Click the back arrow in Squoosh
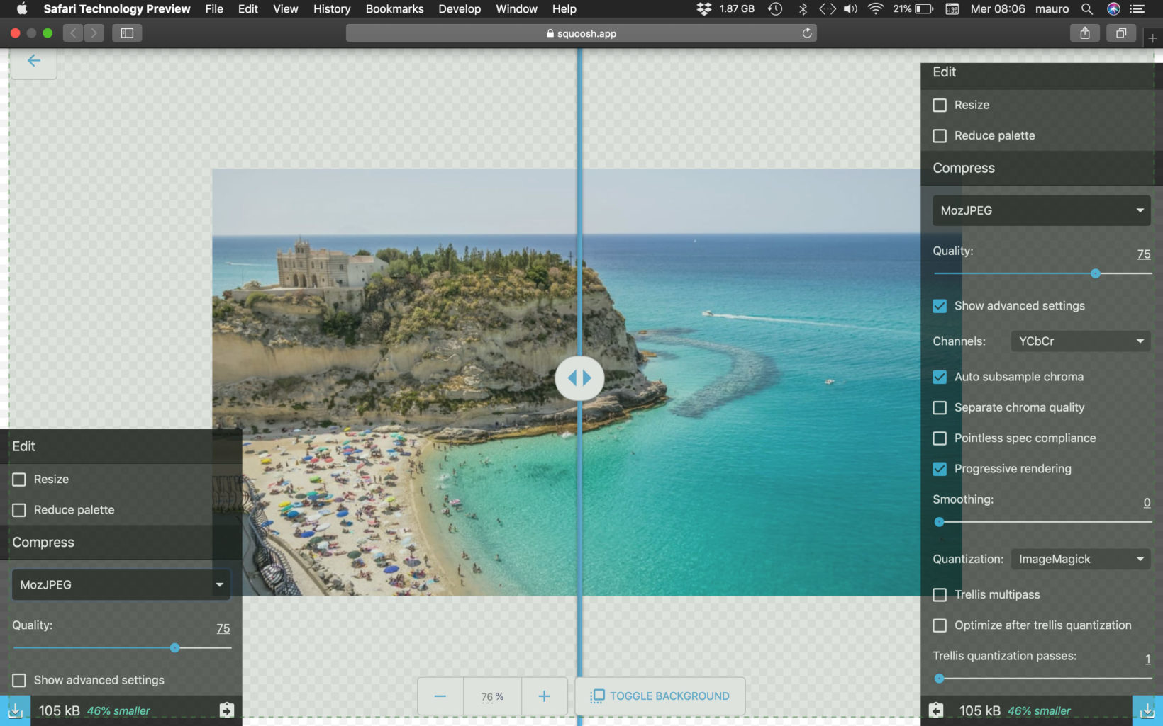The height and width of the screenshot is (726, 1163). coord(33,61)
